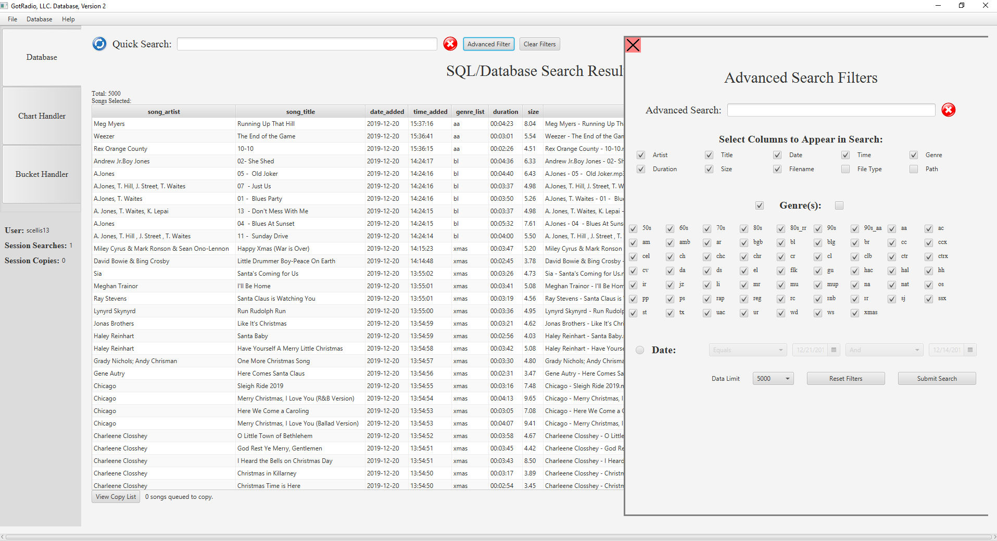
Task: Clear the Advanced Search field using the red X
Action: coord(948,110)
